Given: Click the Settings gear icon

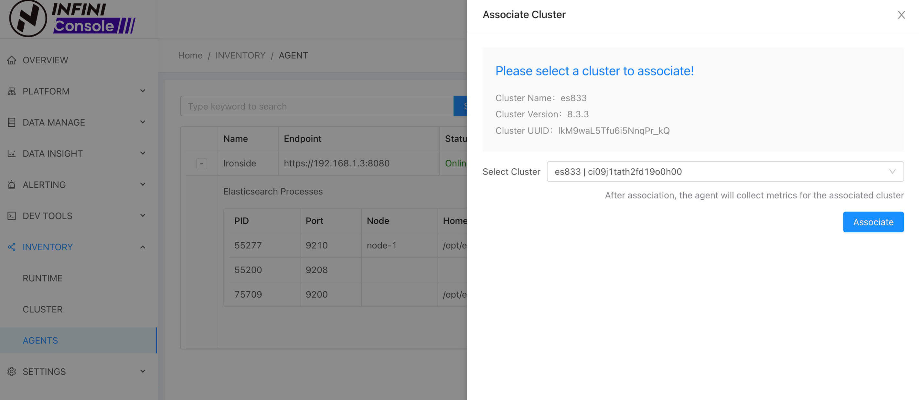Looking at the screenshot, I should pos(11,372).
